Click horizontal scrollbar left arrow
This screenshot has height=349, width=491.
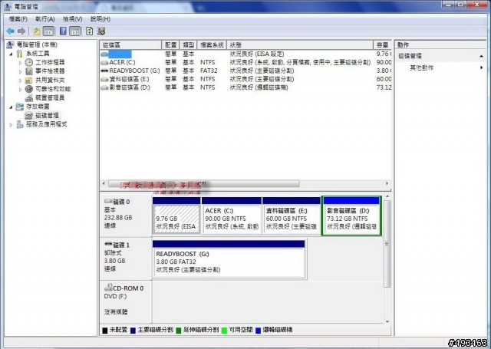(104, 183)
